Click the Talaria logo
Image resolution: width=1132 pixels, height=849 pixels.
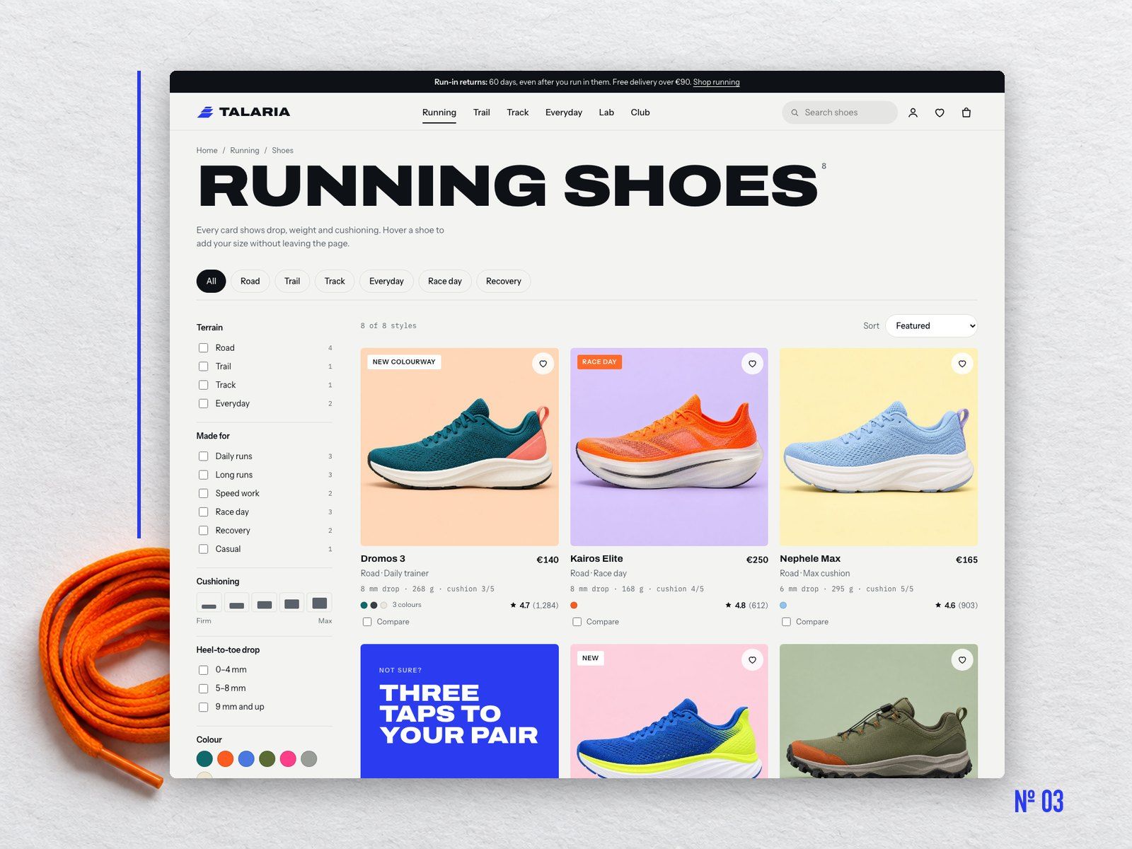(243, 112)
